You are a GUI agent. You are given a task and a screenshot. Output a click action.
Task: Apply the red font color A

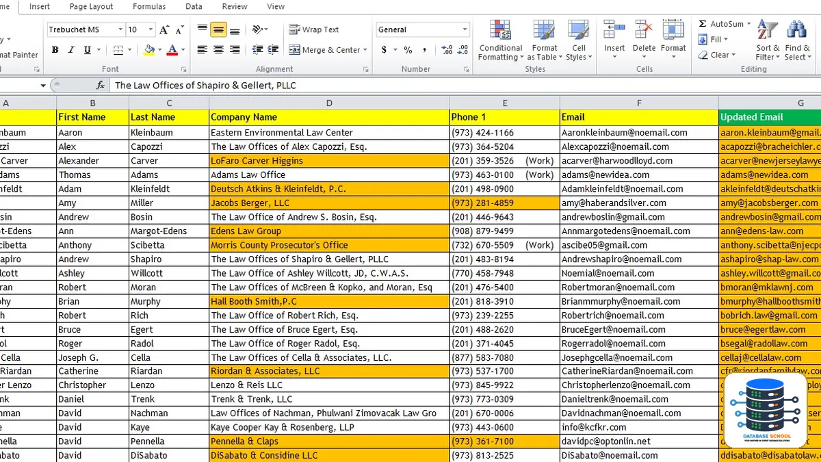click(x=172, y=50)
